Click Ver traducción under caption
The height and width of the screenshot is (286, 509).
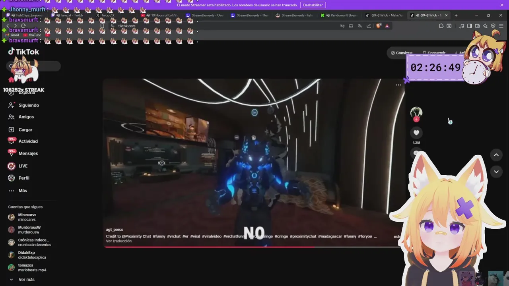pyautogui.click(x=119, y=241)
